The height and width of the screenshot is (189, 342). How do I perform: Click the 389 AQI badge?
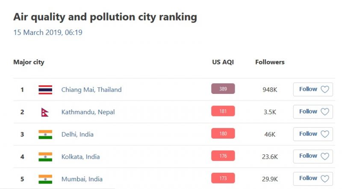pos(223,89)
